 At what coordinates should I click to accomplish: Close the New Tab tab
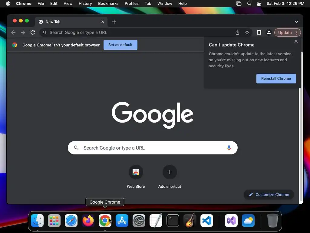tap(103, 22)
